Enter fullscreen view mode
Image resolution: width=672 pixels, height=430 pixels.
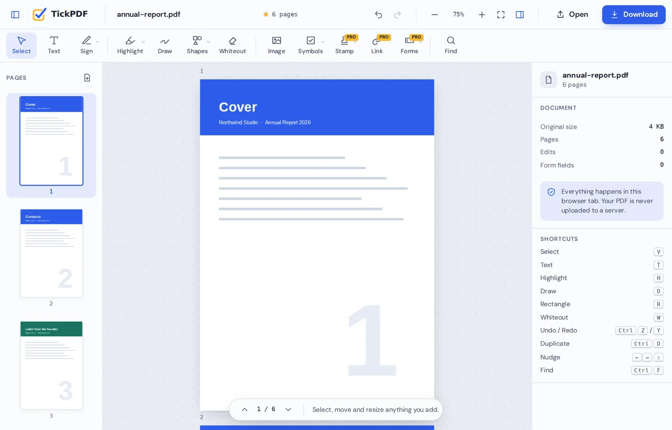[x=501, y=14]
